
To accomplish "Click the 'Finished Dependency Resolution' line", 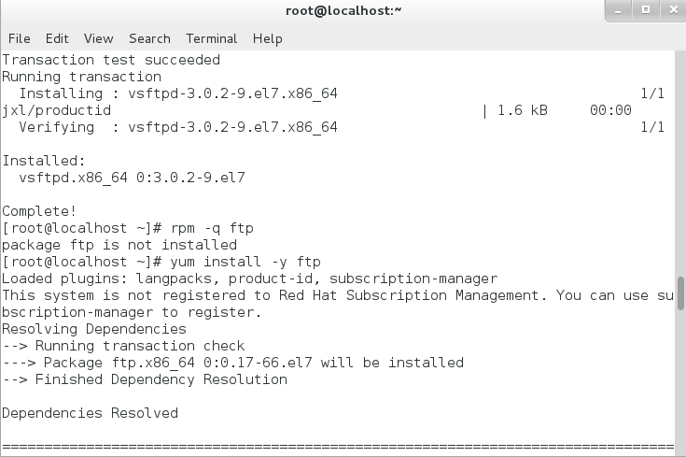I will click(161, 379).
